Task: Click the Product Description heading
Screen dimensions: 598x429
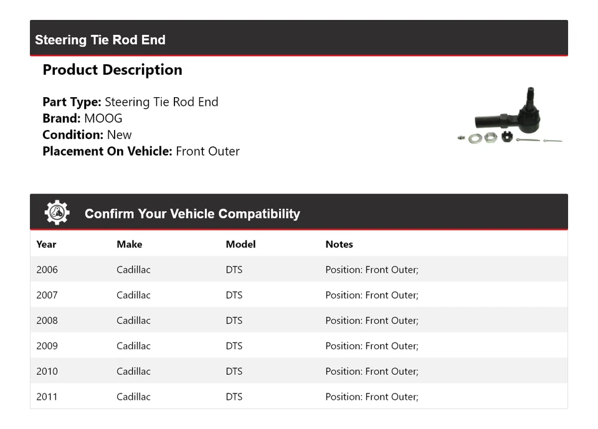Action: (x=112, y=70)
